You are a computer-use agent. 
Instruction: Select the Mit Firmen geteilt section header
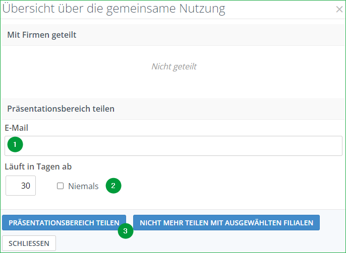(x=41, y=35)
